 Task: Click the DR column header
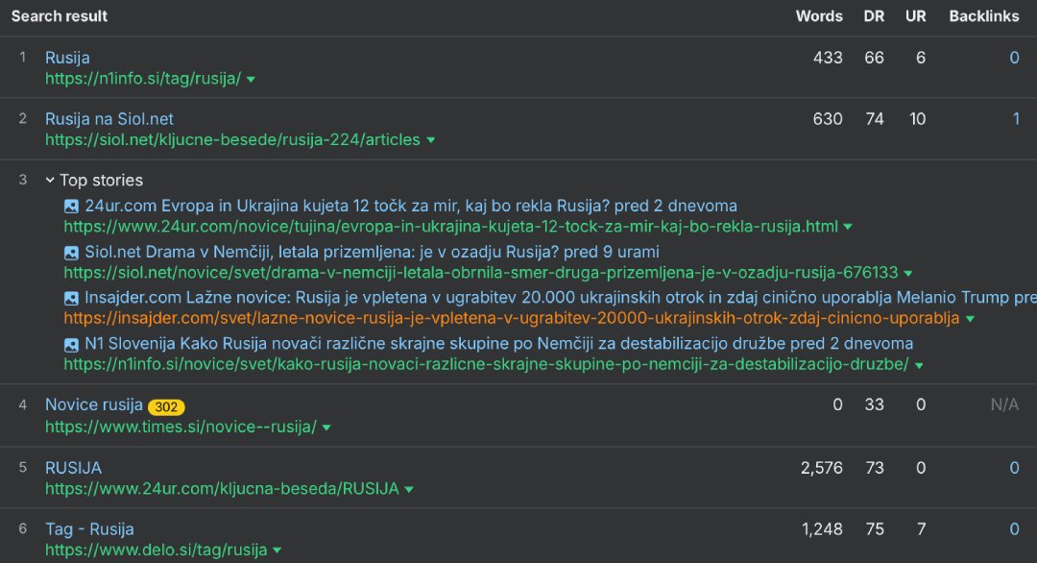pos(874,16)
